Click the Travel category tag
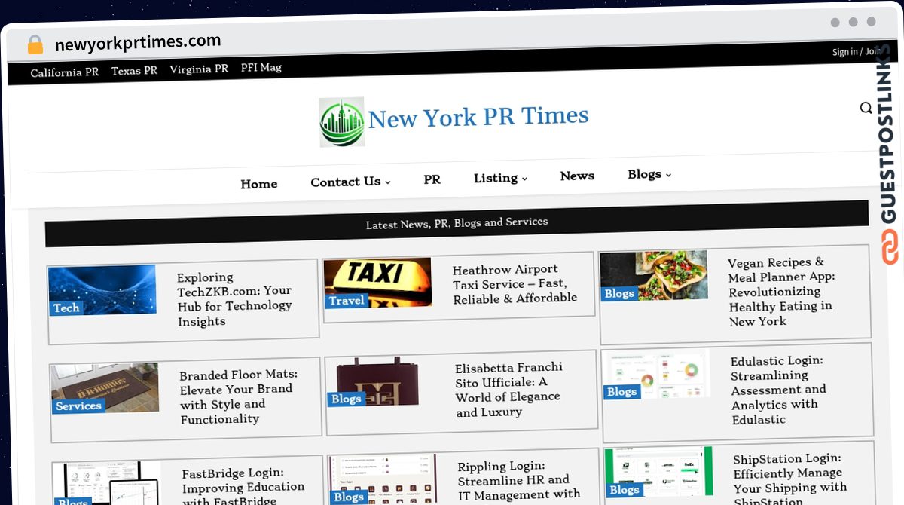904x505 pixels. (347, 301)
